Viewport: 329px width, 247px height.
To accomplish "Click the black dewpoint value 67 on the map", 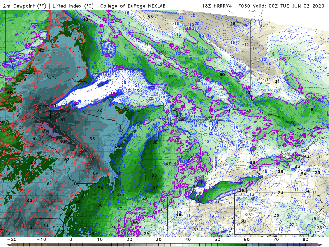I will coord(63,120).
